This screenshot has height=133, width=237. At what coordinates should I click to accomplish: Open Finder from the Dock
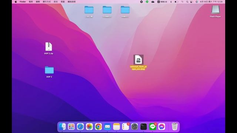[x=62, y=126]
